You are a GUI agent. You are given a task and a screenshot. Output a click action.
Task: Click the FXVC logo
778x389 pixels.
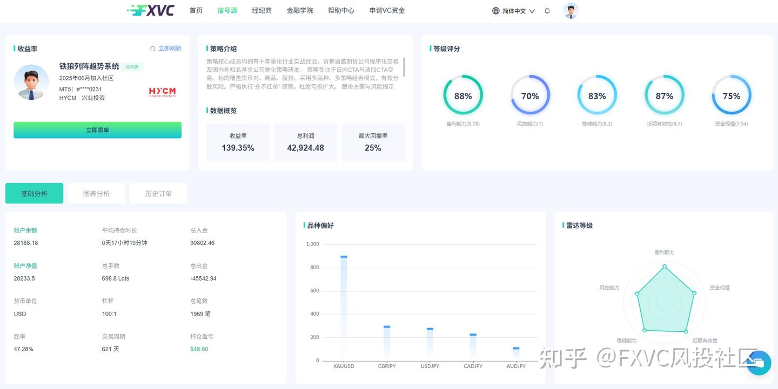click(x=151, y=10)
